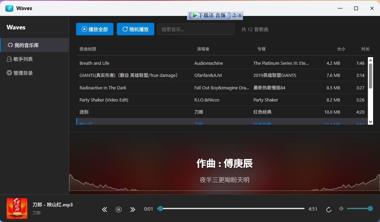Mute the volume speaker icon

[x=341, y=208]
